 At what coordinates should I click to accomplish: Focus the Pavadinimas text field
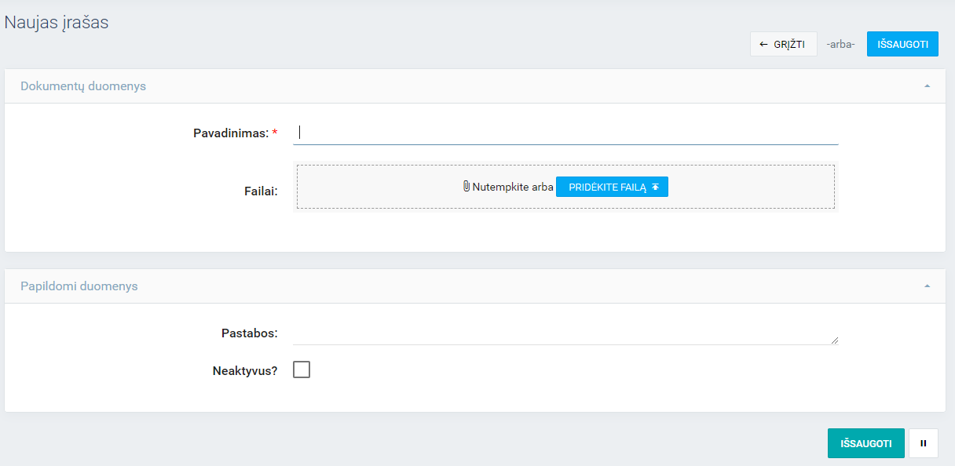tap(565, 133)
